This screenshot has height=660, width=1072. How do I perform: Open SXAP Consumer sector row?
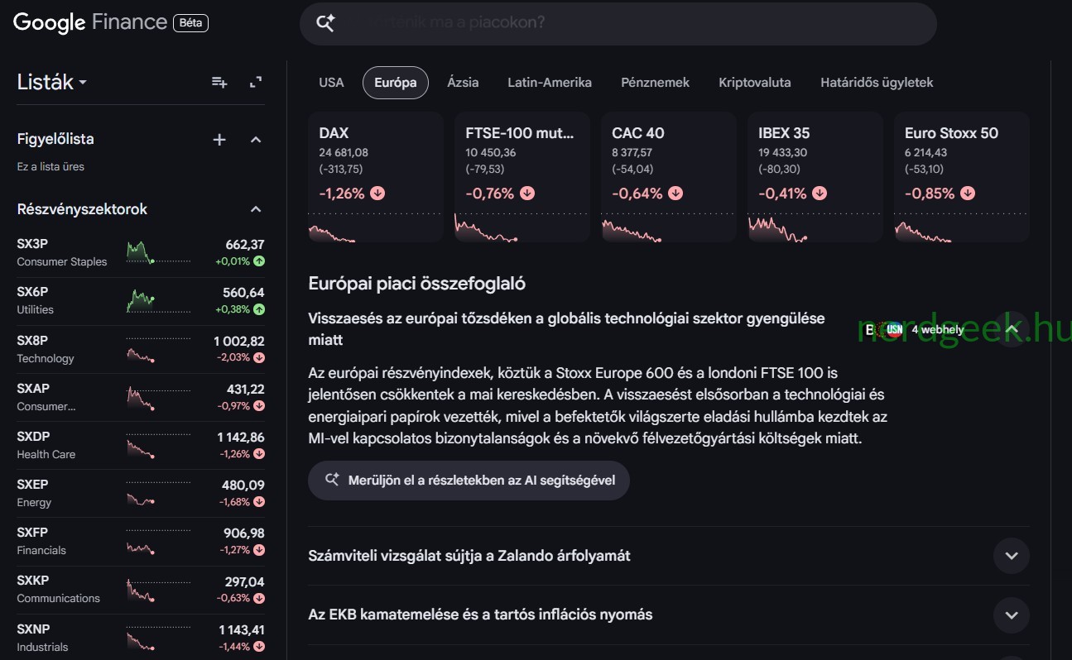coord(141,397)
